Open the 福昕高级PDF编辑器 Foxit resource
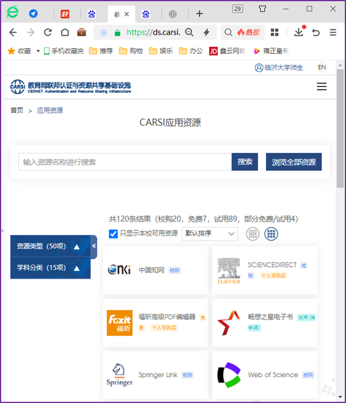Image resolution: width=346 pixels, height=403 pixels. (x=156, y=323)
